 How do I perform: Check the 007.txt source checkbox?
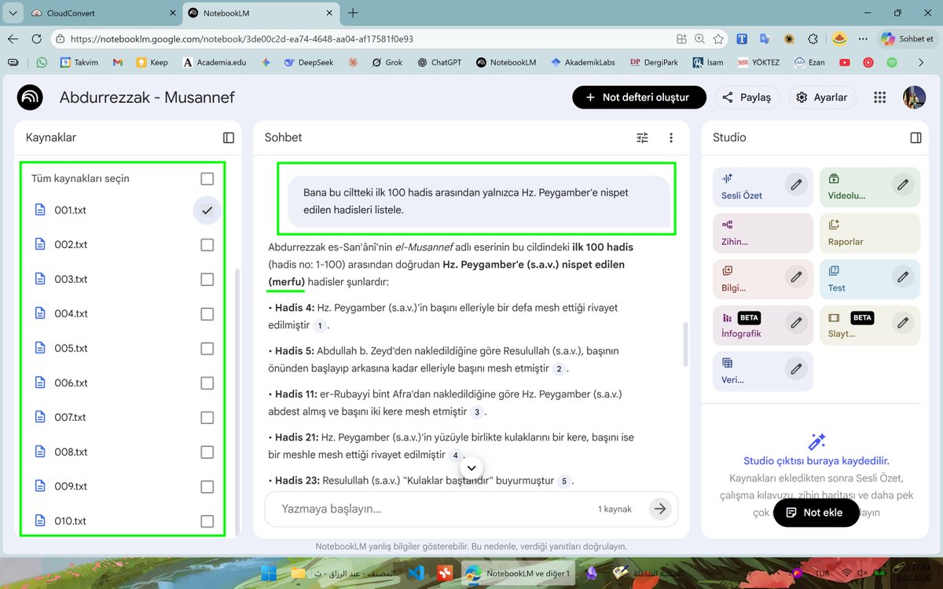(x=207, y=417)
